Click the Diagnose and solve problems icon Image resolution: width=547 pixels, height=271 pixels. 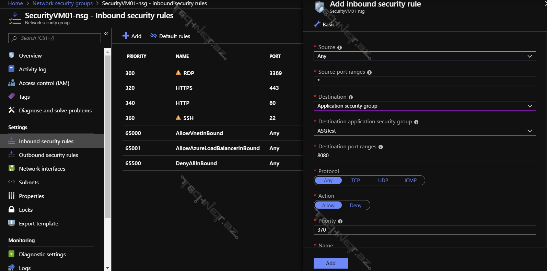tap(11, 110)
